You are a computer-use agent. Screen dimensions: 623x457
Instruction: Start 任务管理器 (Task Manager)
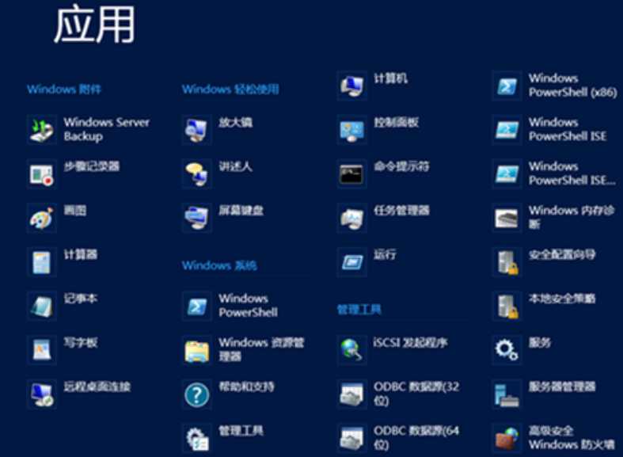click(384, 218)
